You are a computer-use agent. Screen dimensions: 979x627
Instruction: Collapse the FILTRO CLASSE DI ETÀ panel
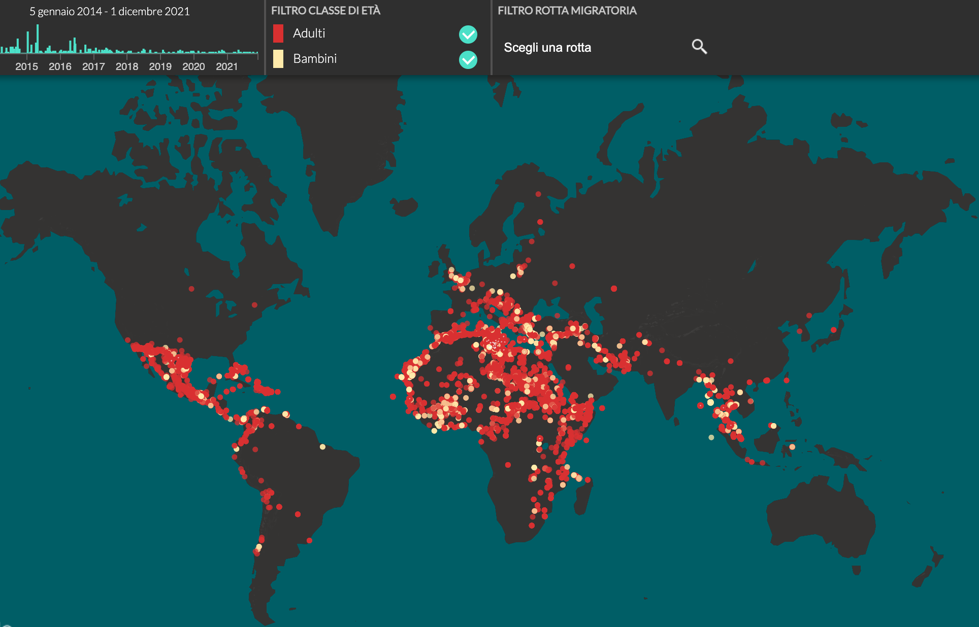(x=325, y=9)
